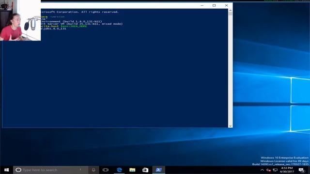Click the 'write-host $env:JAVA_HOME' command text
The height and width of the screenshot is (174, 310).
tap(63, 26)
